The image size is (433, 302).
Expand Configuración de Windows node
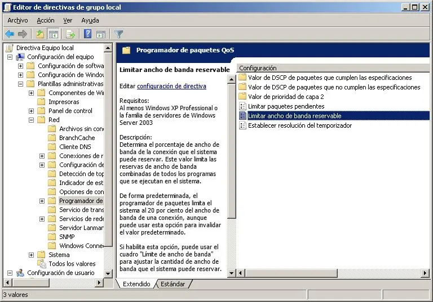pyautogui.click(x=20, y=75)
